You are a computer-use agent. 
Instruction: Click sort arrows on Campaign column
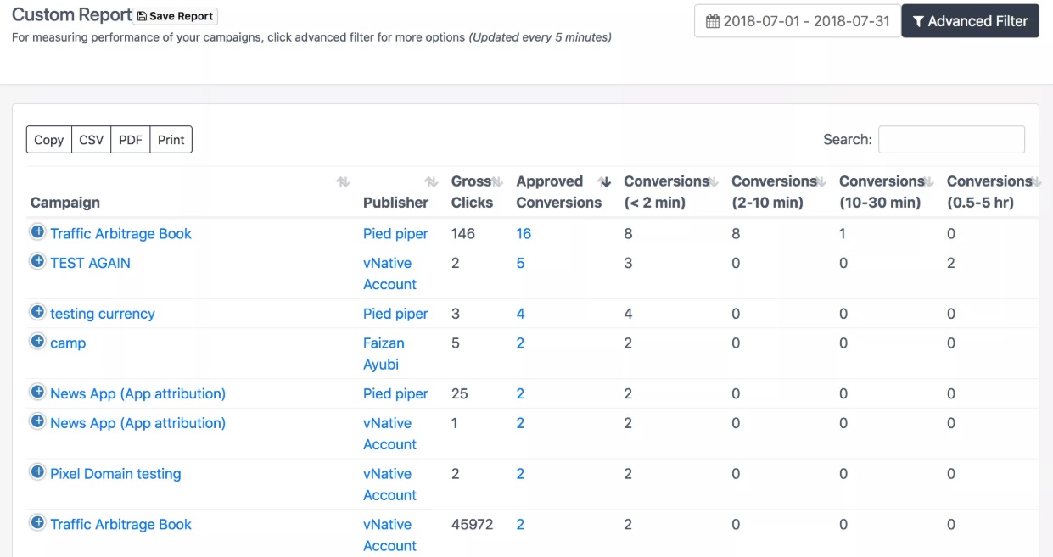[343, 182]
